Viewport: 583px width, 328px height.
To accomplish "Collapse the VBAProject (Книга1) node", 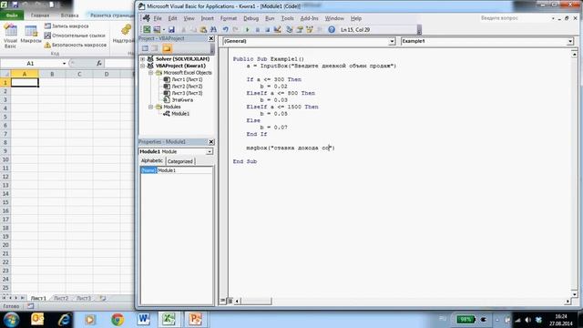I will click(142, 66).
